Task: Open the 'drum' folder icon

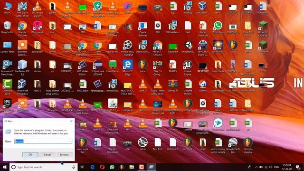Action: (x=203, y=144)
